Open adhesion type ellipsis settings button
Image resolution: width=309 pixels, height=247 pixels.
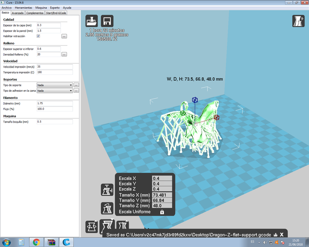pos(76,91)
